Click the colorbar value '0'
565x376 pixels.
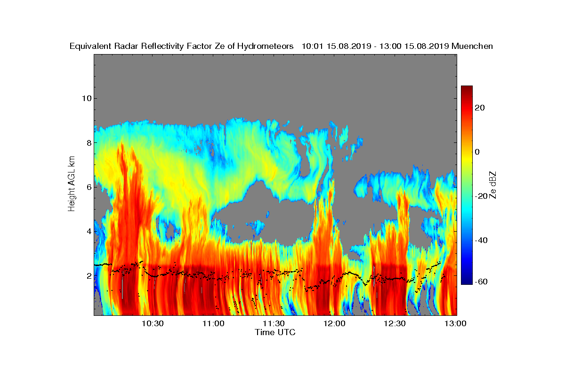click(477, 152)
